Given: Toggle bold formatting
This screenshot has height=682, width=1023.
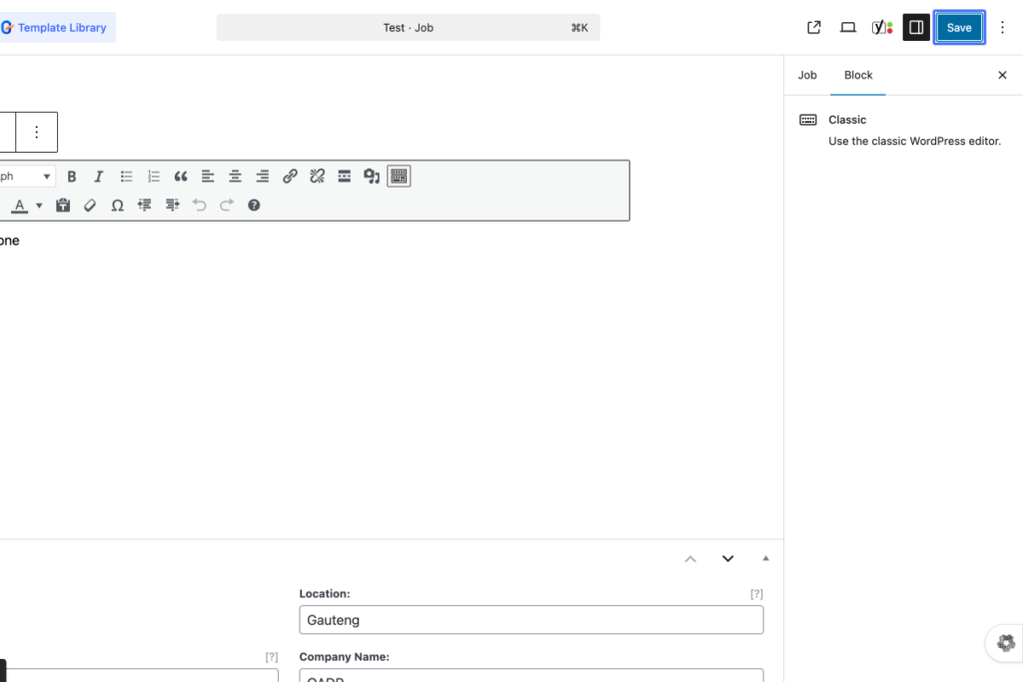Looking at the screenshot, I should click(72, 176).
